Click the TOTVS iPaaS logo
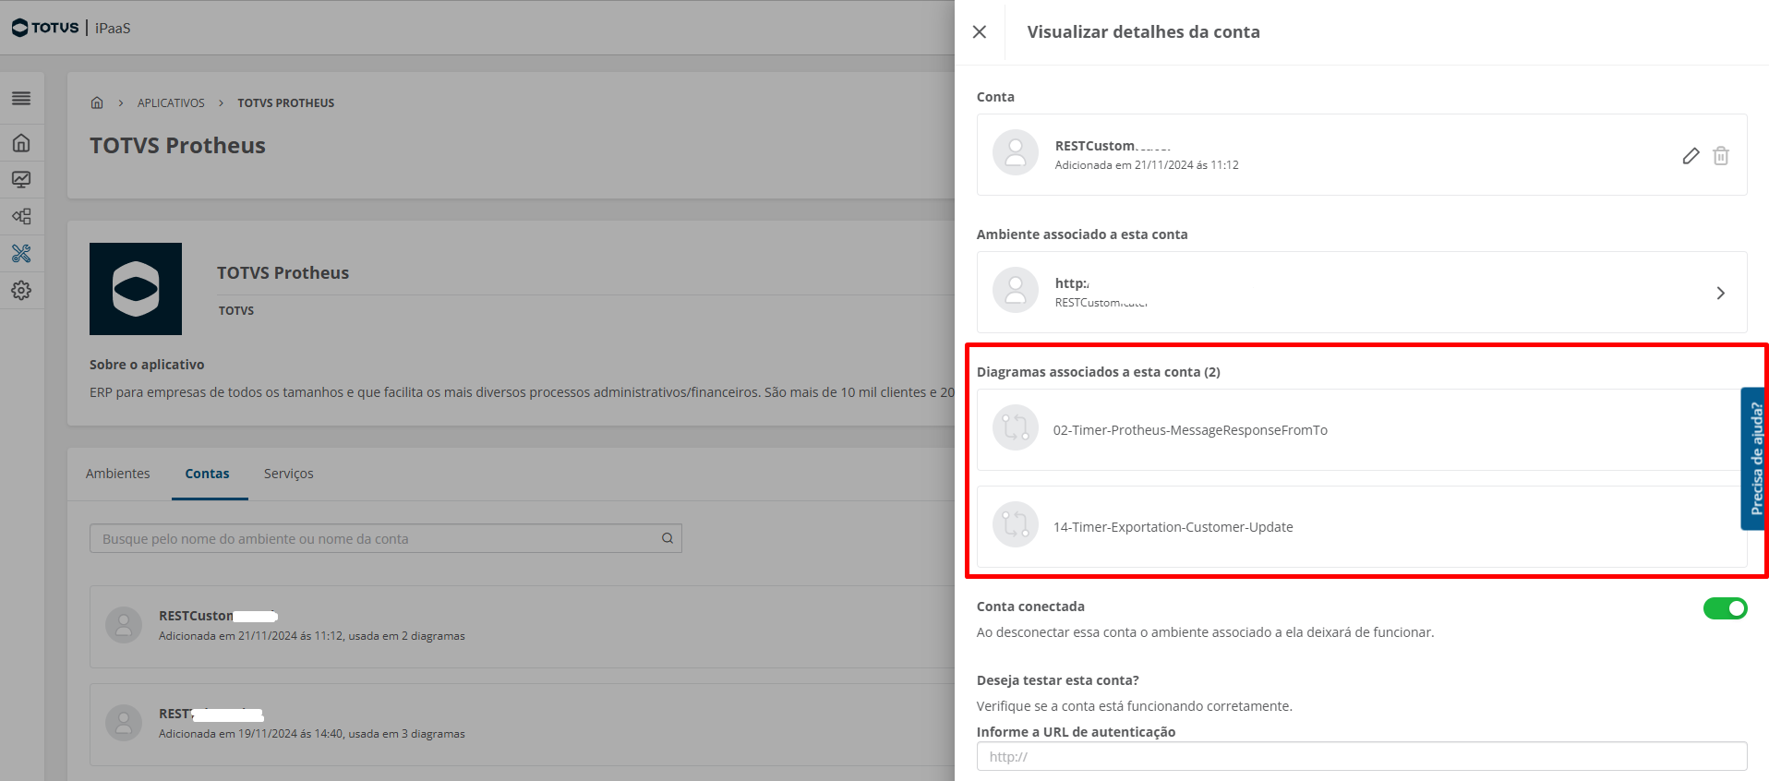The height and width of the screenshot is (781, 1769). tap(71, 28)
